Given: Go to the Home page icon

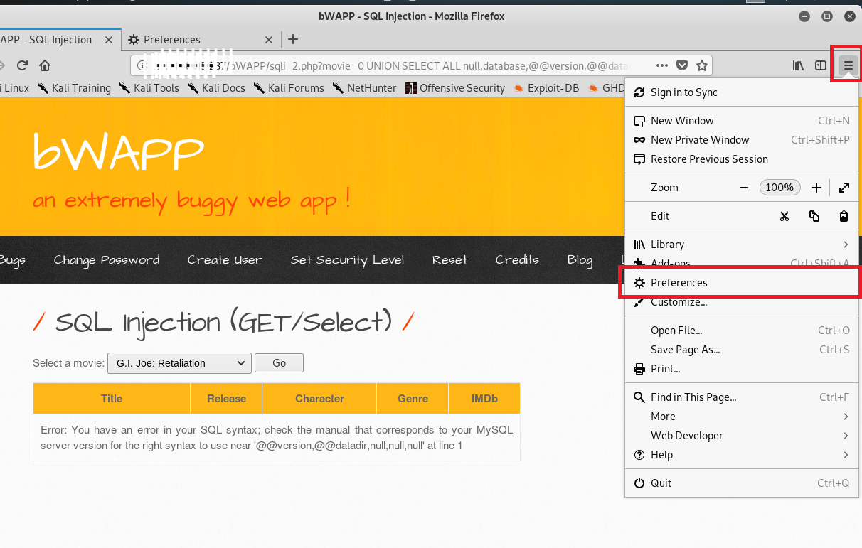Looking at the screenshot, I should tap(45, 65).
